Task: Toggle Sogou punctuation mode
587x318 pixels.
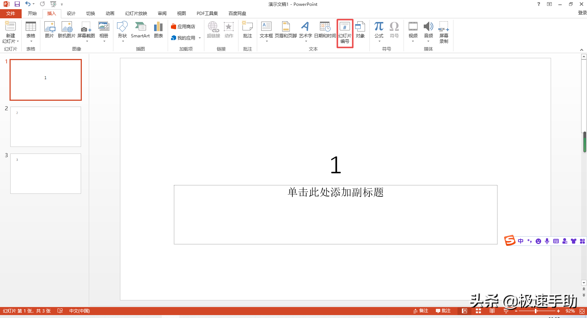Action: coord(529,241)
